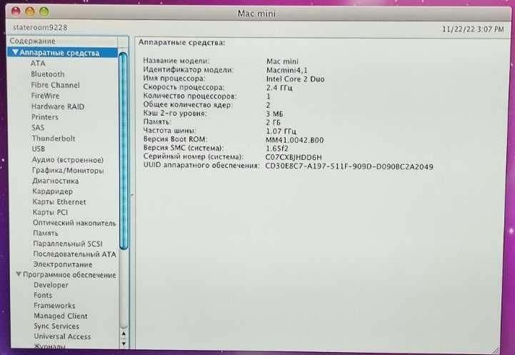The height and width of the screenshot is (355, 515).
Task: Click the Intel Core 2 Duo value
Action: (x=295, y=79)
